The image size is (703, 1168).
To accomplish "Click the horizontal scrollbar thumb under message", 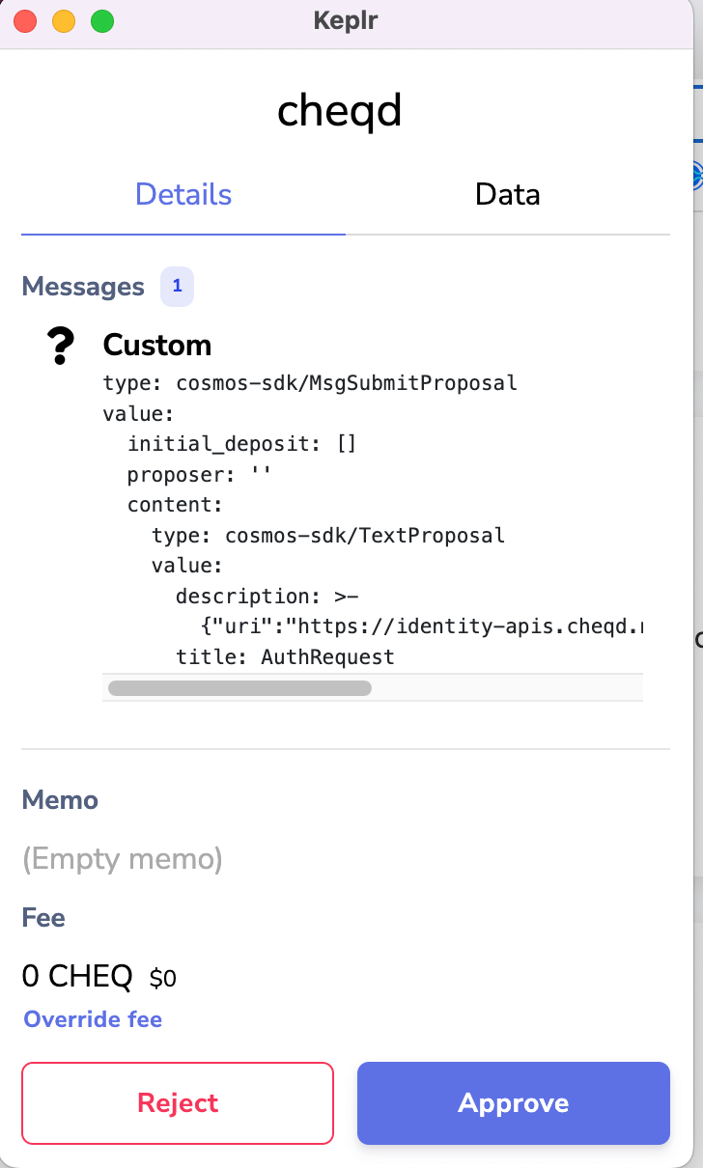I will point(239,688).
